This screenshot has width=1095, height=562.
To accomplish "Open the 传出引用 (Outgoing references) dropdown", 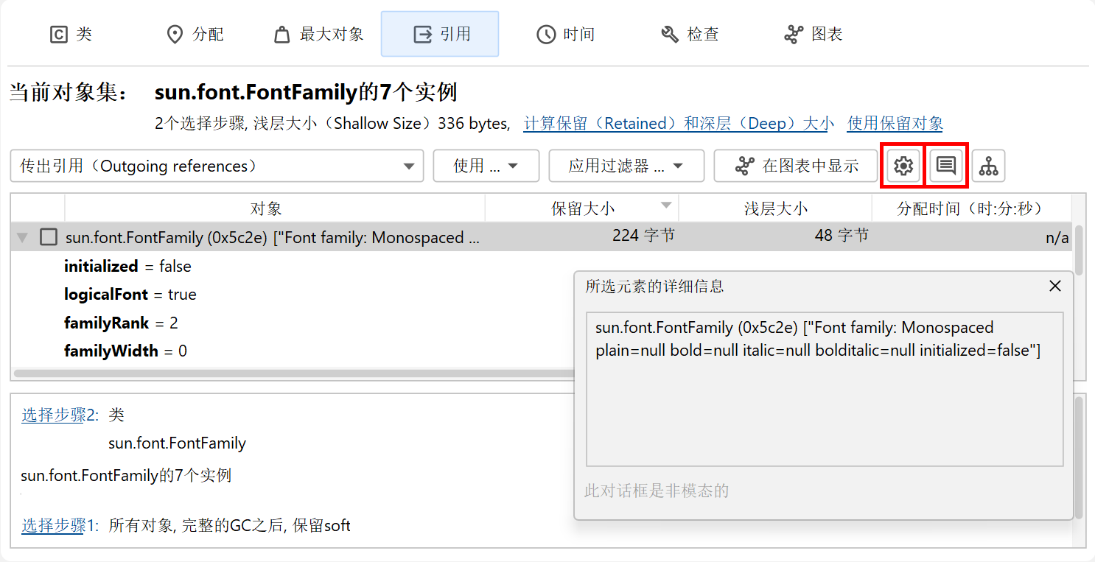I will pos(217,166).
